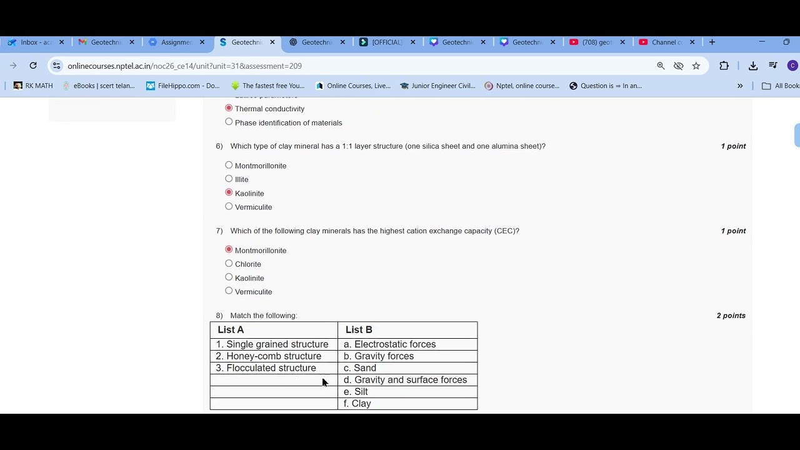Image resolution: width=800 pixels, height=450 pixels.
Task: Choose Illite for question 6
Action: coord(229,179)
